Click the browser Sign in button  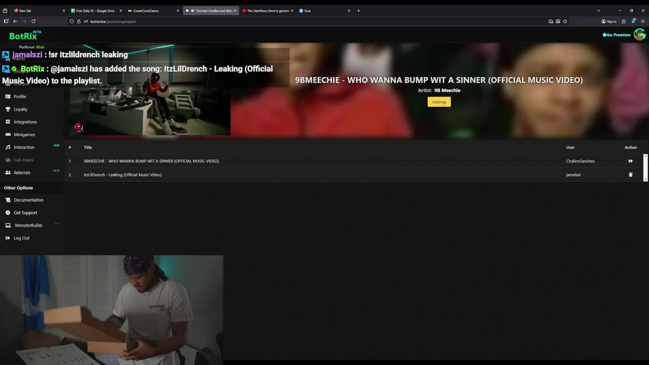(609, 21)
